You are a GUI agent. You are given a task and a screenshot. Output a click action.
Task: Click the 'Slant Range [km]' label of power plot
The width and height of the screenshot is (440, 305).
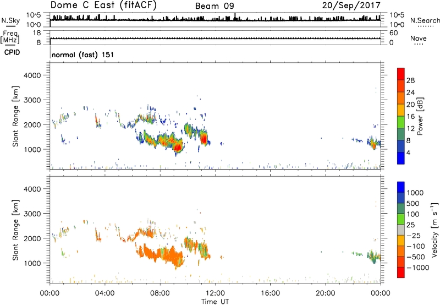pyautogui.click(x=15, y=116)
